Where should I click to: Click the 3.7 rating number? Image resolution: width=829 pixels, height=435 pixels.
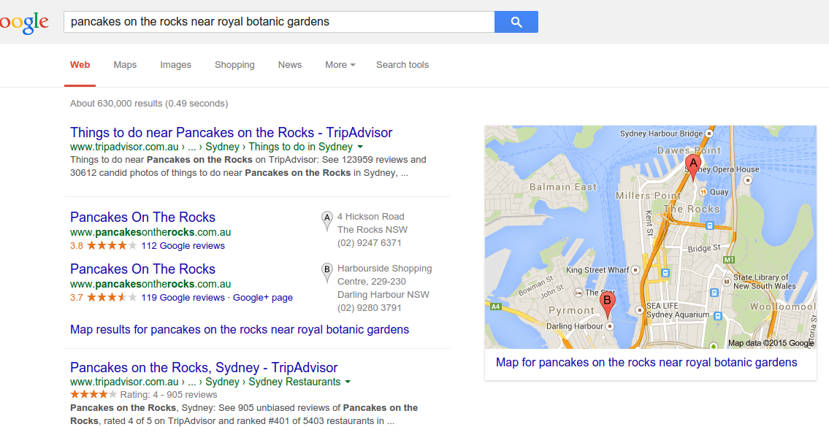(x=77, y=297)
